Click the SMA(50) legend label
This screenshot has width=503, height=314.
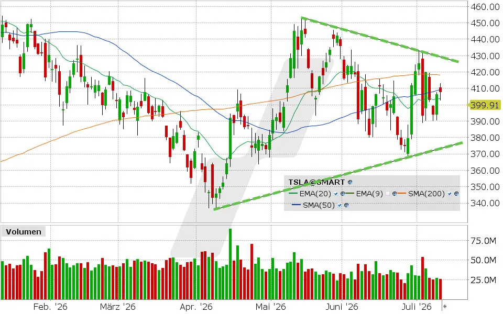point(319,205)
